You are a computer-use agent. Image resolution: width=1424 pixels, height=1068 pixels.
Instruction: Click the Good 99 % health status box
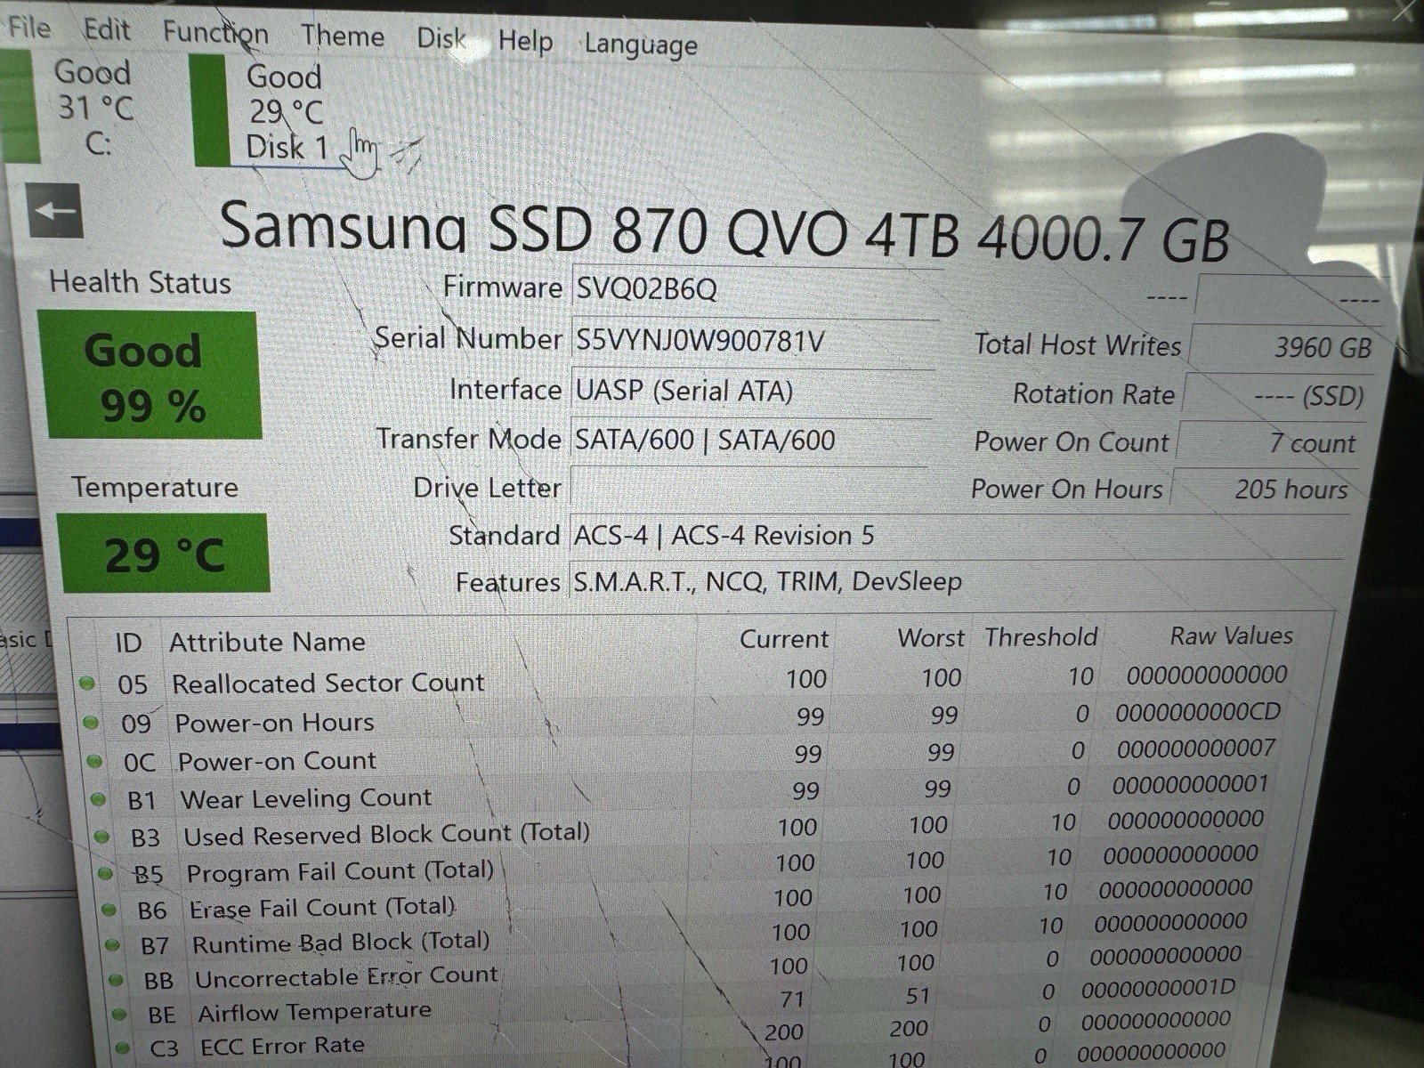pos(150,375)
